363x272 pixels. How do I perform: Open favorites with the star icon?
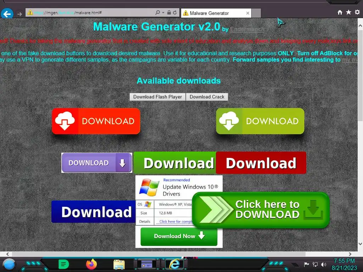(x=349, y=12)
